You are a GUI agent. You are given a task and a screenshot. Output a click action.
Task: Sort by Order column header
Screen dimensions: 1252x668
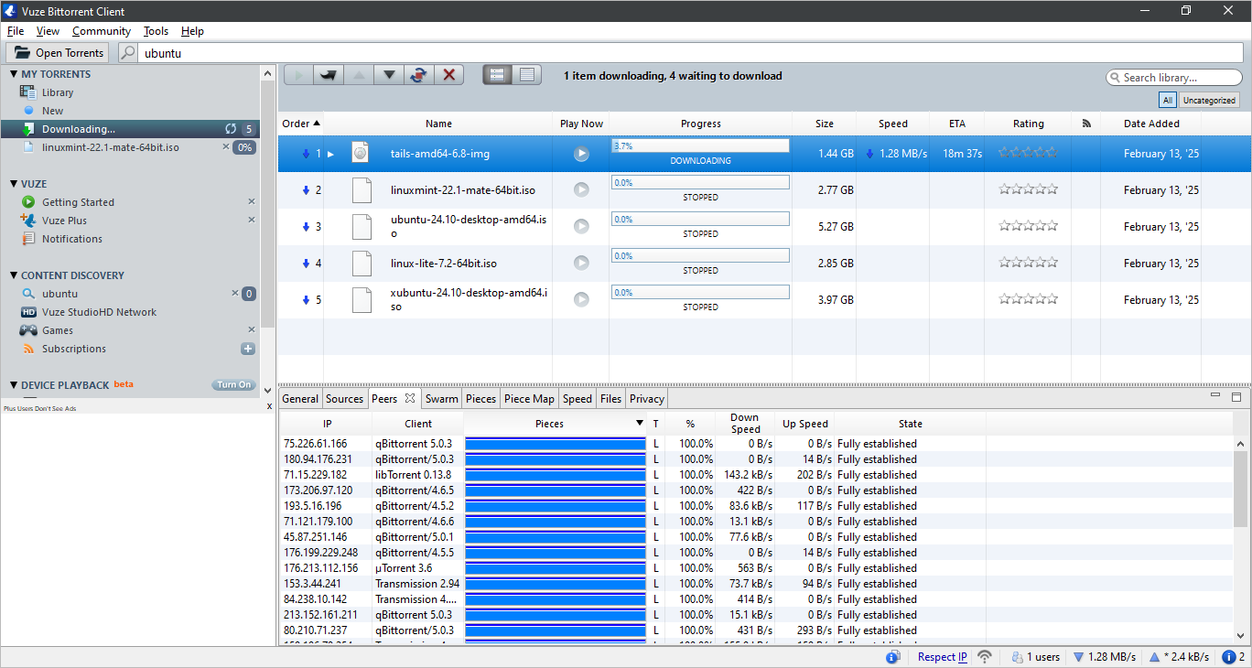[x=301, y=124]
